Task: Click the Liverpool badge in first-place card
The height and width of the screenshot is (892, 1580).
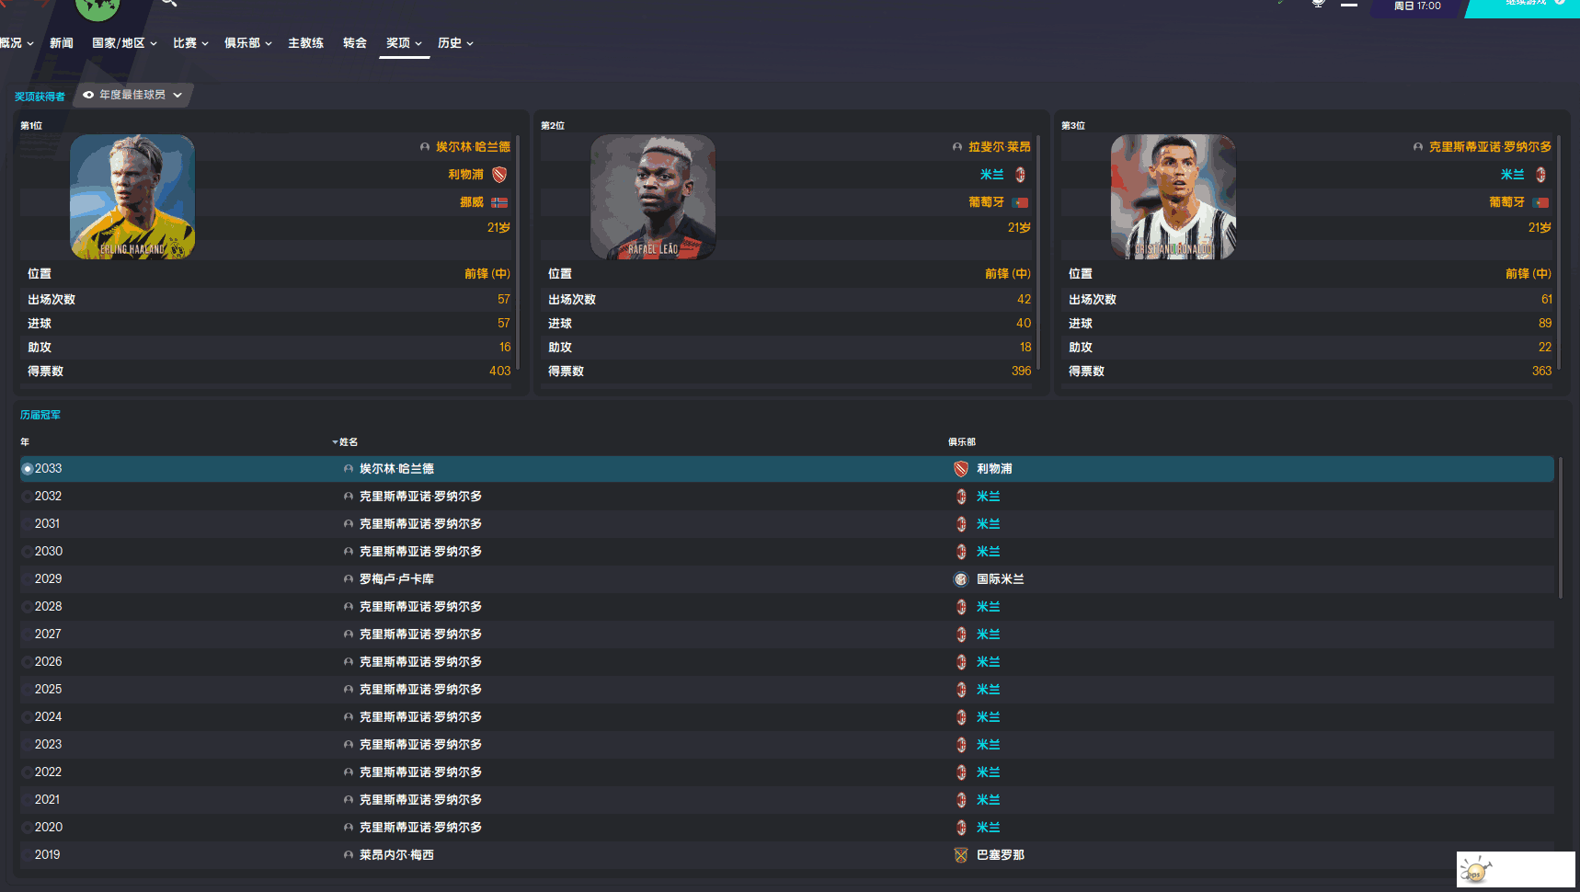Action: 499,175
